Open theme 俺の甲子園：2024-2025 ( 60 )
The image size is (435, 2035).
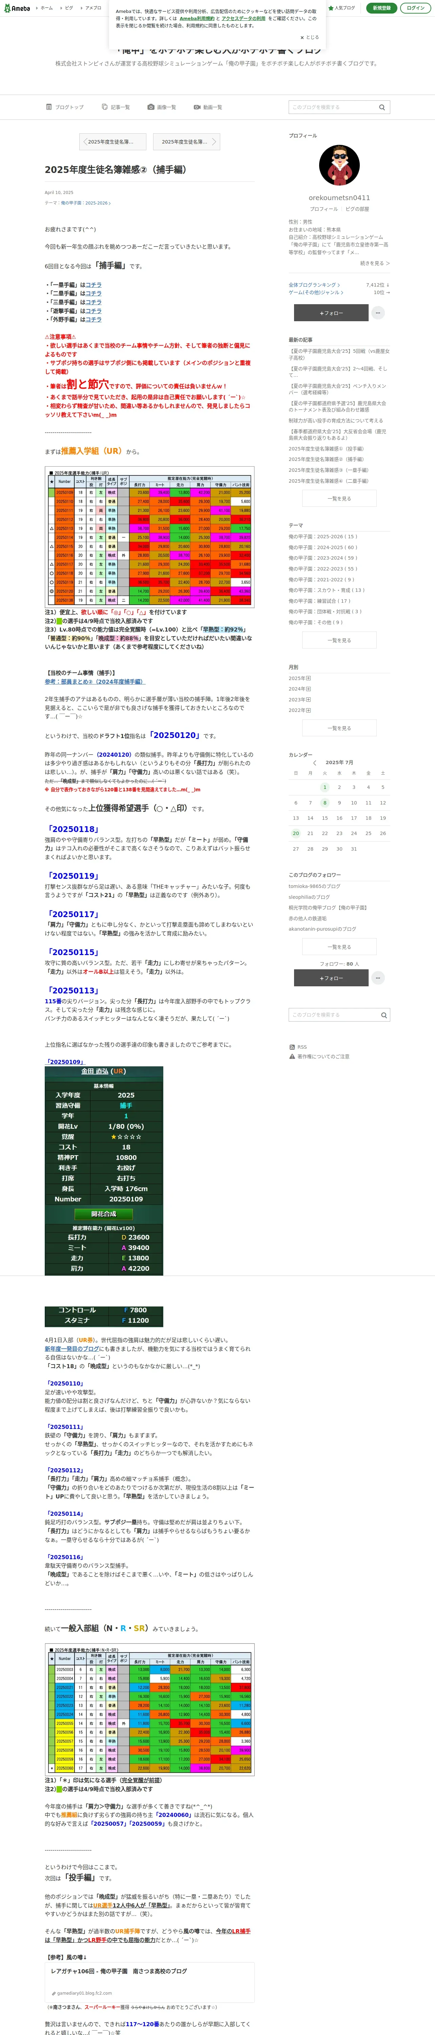323,547
